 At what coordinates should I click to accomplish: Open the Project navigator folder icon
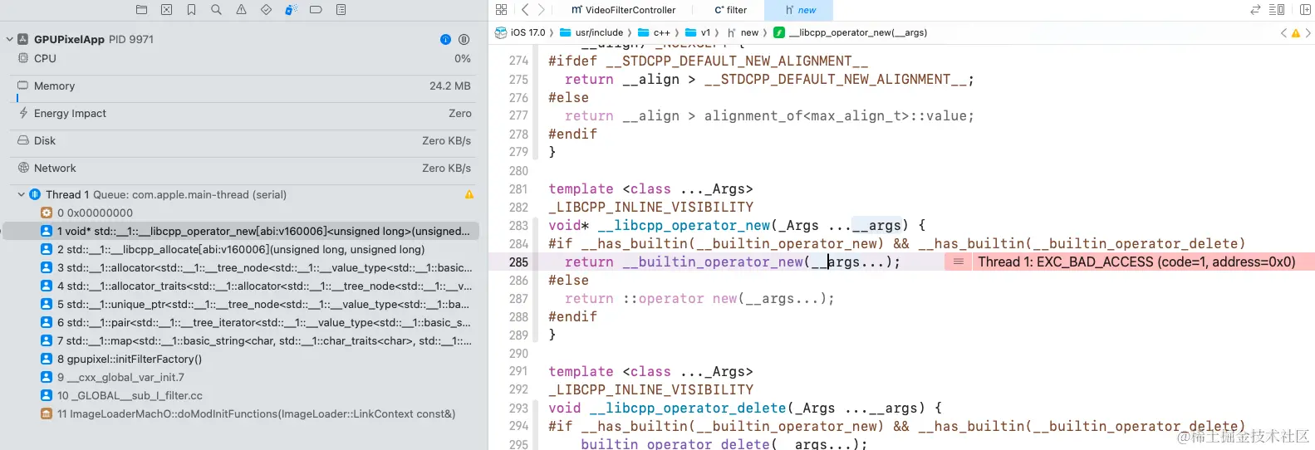[x=141, y=10]
